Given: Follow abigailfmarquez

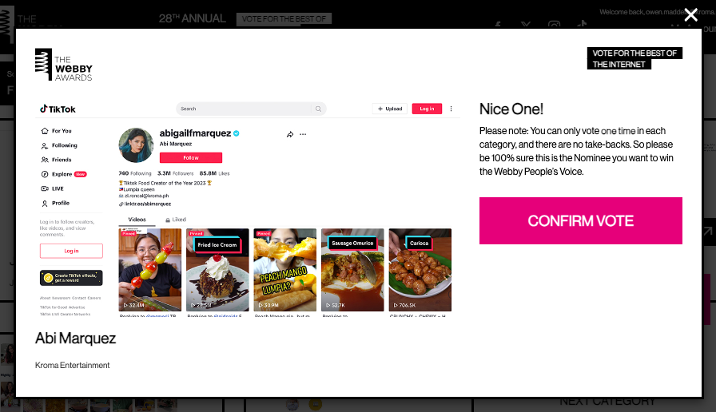Looking at the screenshot, I should [x=191, y=157].
